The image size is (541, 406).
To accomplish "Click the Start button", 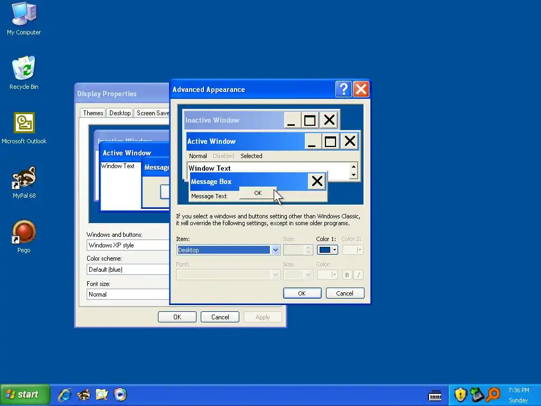I will [25, 394].
